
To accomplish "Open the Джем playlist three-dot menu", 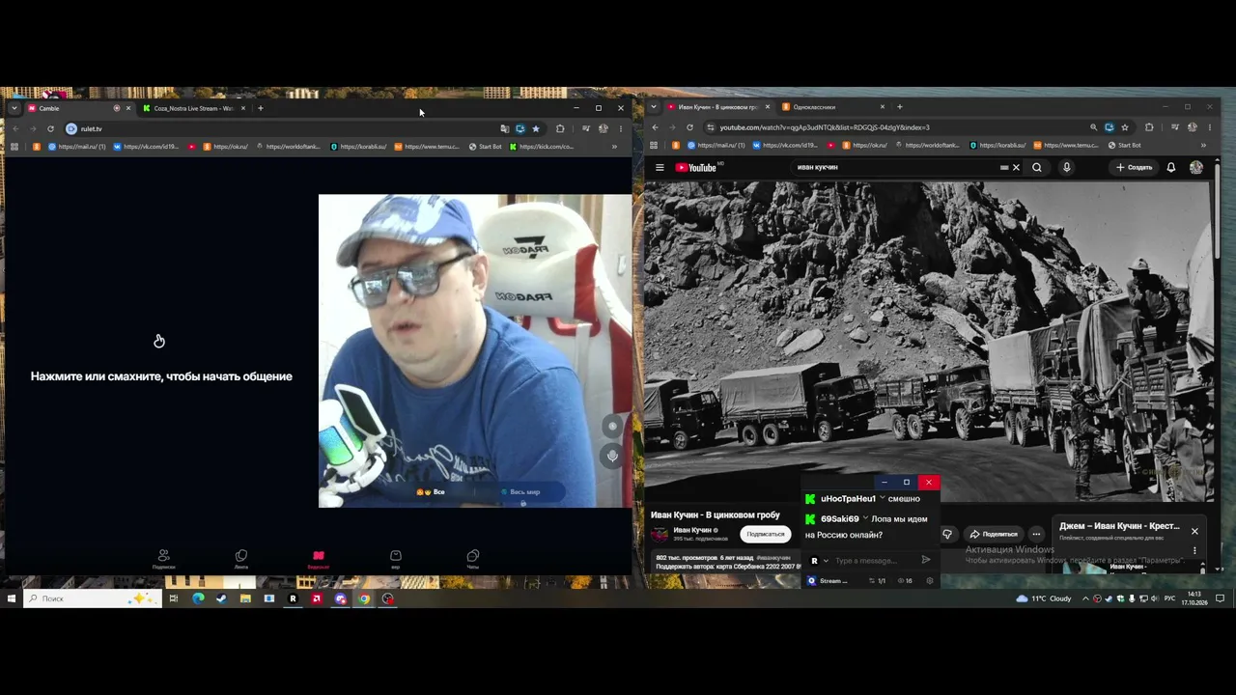I will [x=1194, y=550].
